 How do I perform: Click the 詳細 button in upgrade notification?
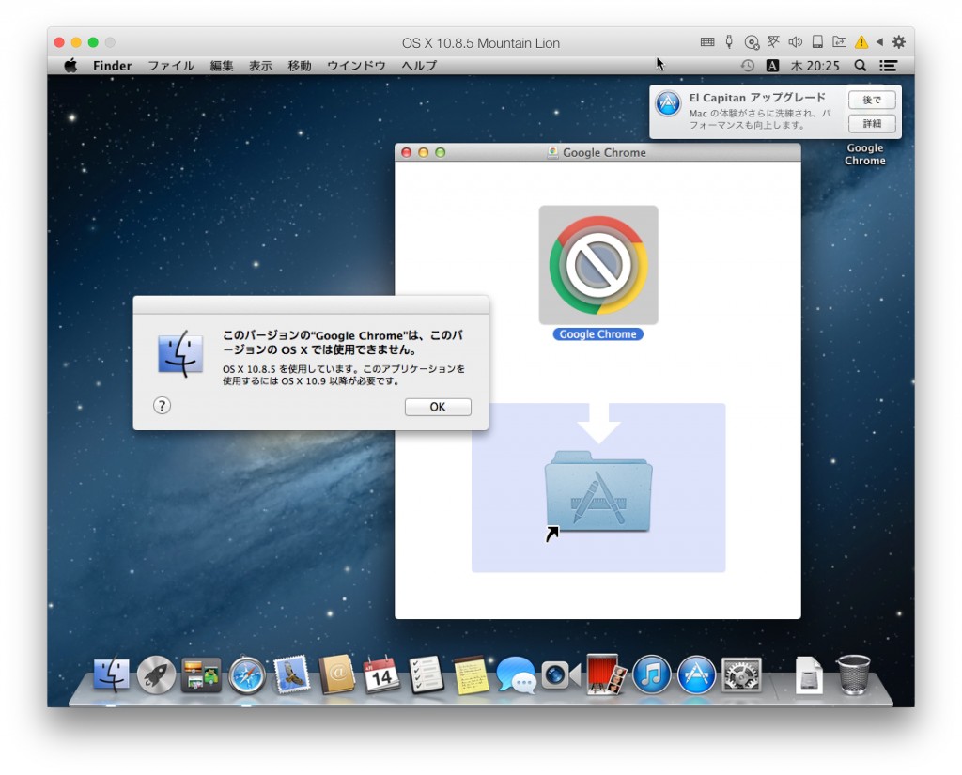(x=871, y=124)
